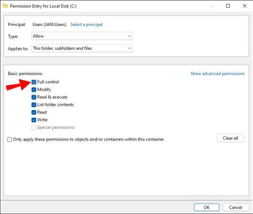Click the disabled Special permissions checkbox
The width and height of the screenshot is (253, 214).
pyautogui.click(x=34, y=128)
